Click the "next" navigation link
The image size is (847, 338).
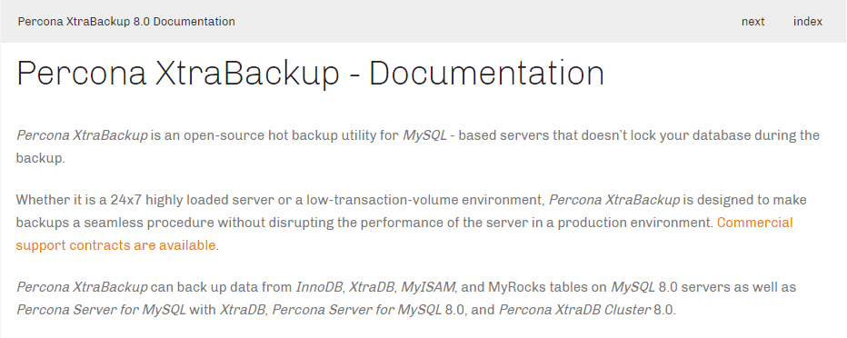(752, 22)
